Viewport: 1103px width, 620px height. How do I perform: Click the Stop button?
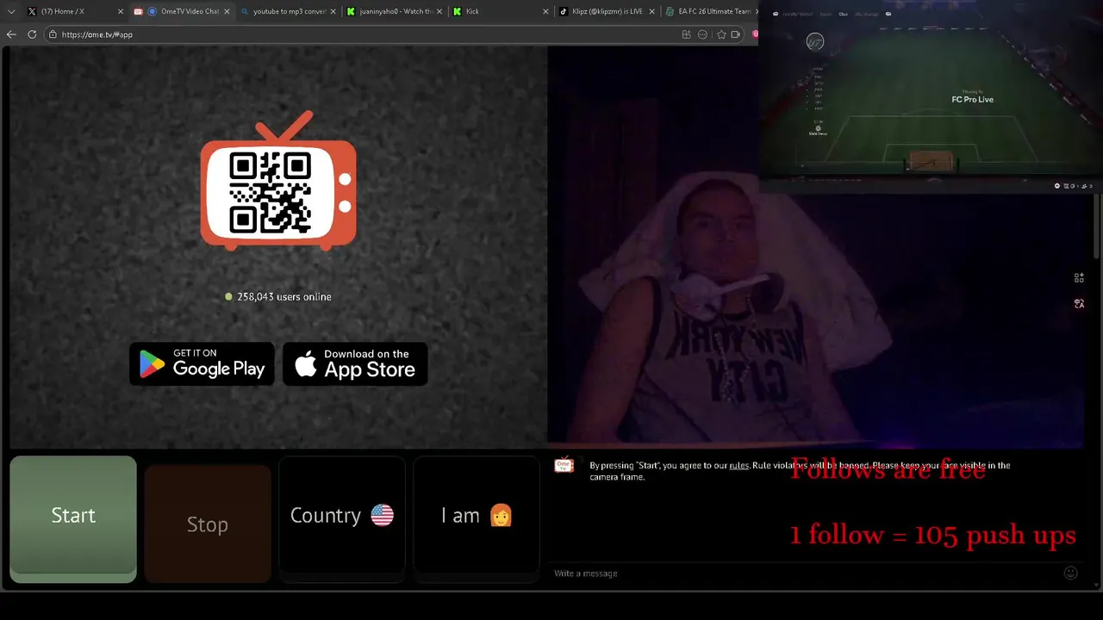coord(208,524)
